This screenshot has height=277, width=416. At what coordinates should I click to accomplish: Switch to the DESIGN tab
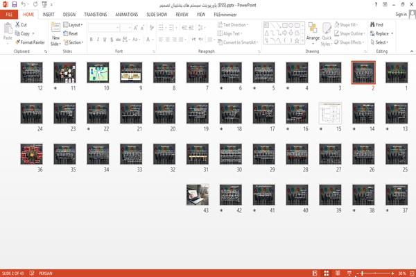pyautogui.click(x=69, y=15)
